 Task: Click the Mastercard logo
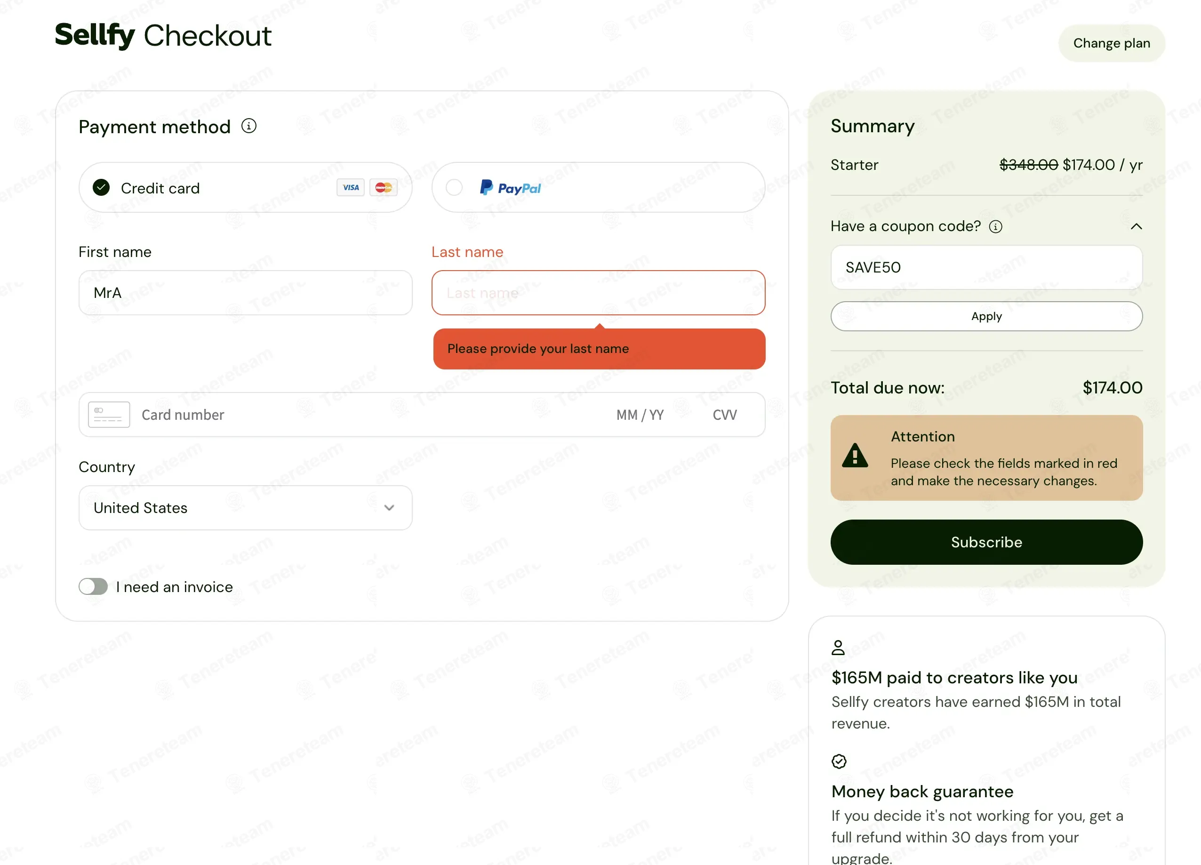[x=384, y=187]
